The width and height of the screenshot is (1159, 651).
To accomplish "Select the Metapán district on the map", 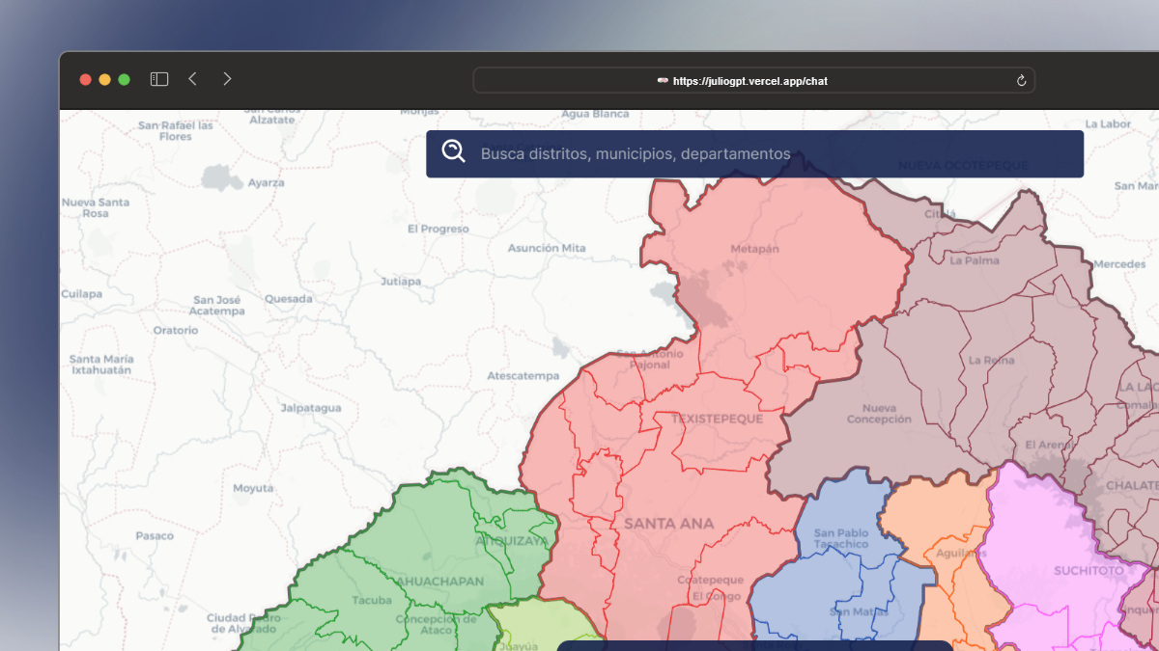I will click(x=754, y=249).
